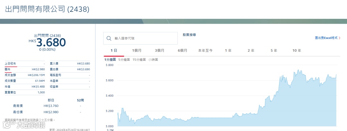This screenshot has height=131, width=347.
Task: Click the 成交數量 value 61.94M
Action: pos(40,81)
